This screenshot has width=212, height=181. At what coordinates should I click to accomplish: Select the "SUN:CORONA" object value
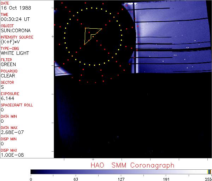16,30
